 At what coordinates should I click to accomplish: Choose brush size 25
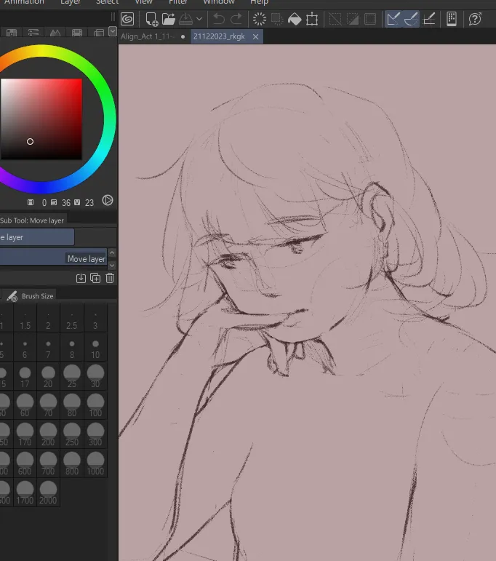(71, 377)
